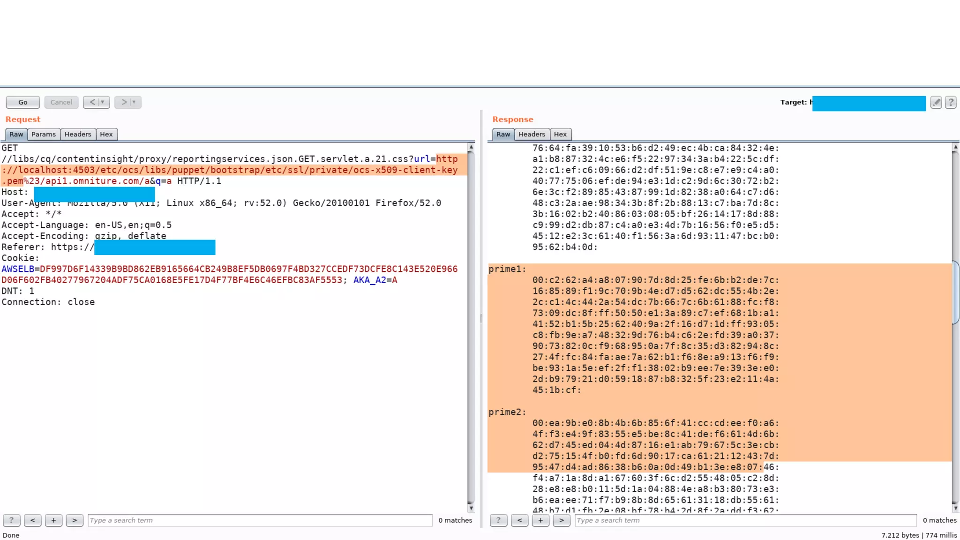Viewport: 960px width, 540px height.
Task: Switch to response Headers tab
Action: pyautogui.click(x=532, y=135)
